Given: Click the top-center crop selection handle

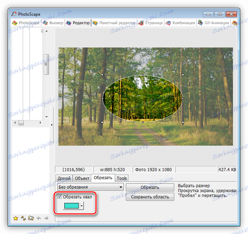Looking at the screenshot, I should (x=143, y=75).
